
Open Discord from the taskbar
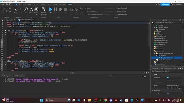point(111,100)
